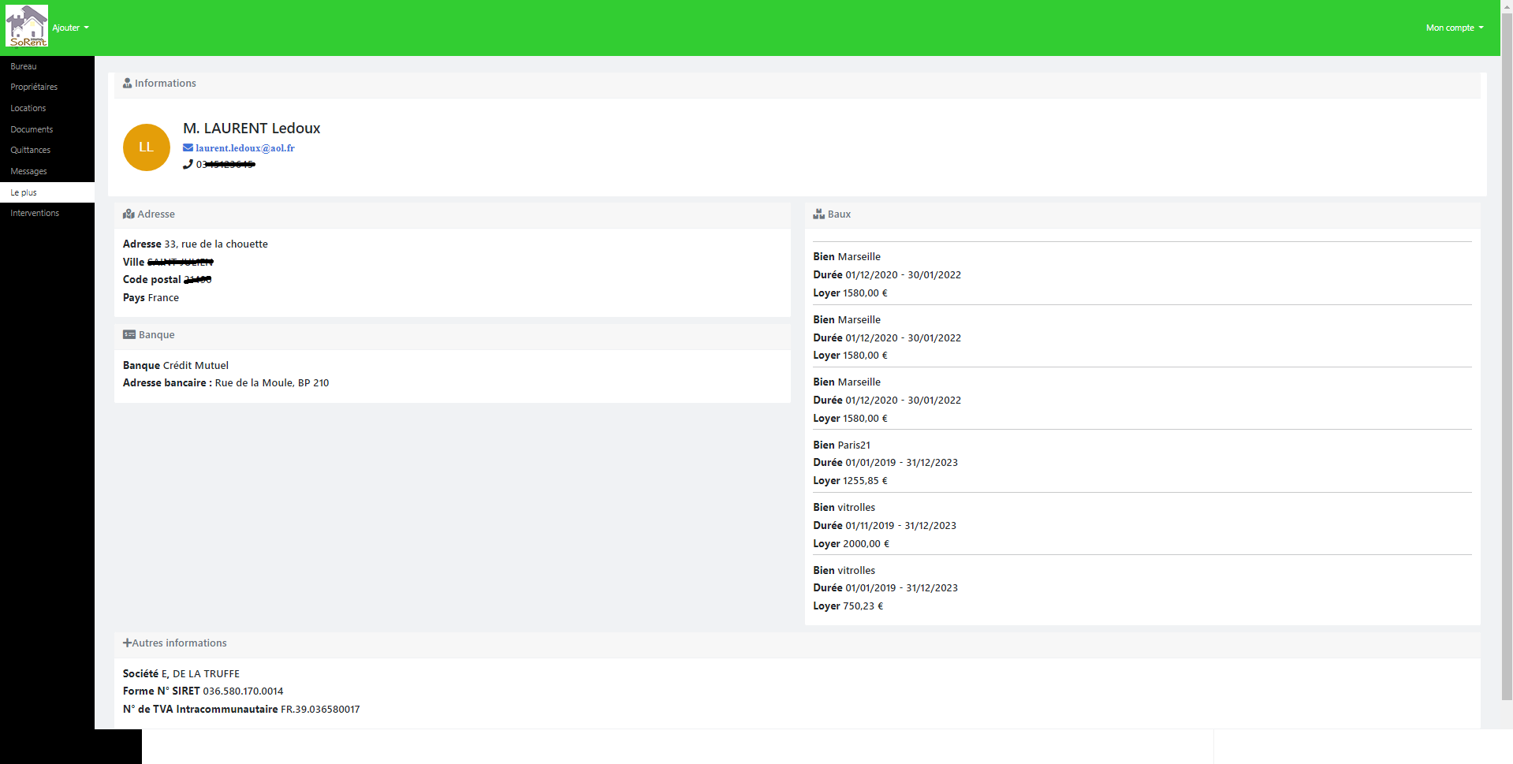Open the Ajouter dropdown menu
The width and height of the screenshot is (1513, 764).
(70, 28)
